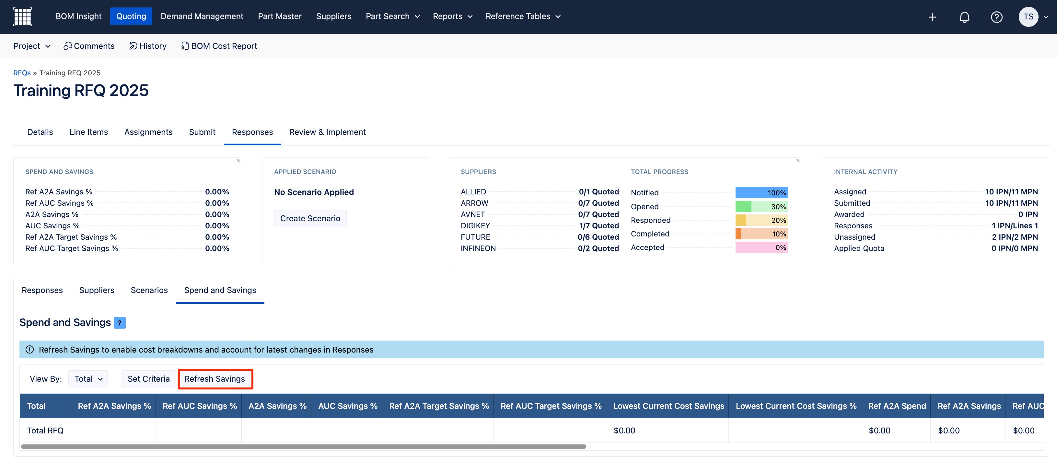Click the Assigned 10 IPN/11 MPN value

click(x=1011, y=192)
